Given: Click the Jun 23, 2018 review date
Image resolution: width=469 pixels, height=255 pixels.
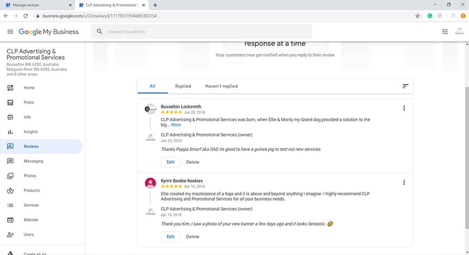Looking at the screenshot, I should (x=194, y=112).
